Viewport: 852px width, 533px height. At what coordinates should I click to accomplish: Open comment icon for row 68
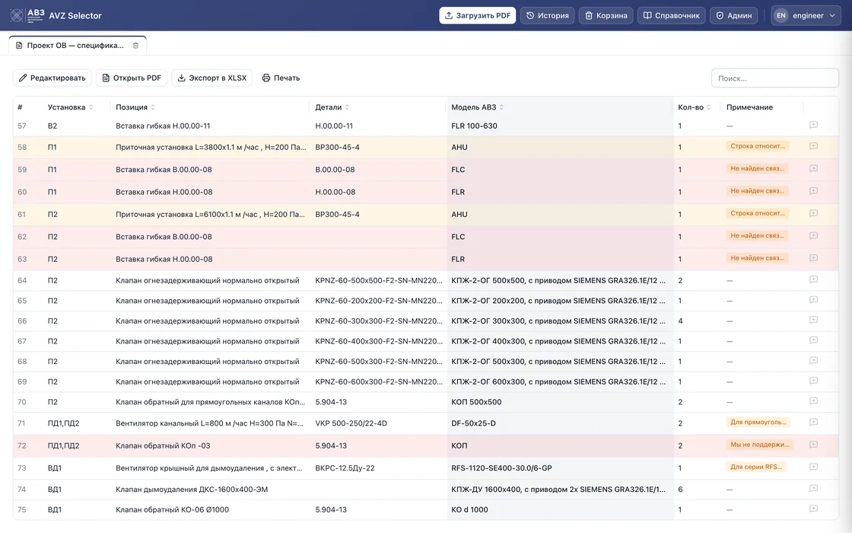click(813, 361)
